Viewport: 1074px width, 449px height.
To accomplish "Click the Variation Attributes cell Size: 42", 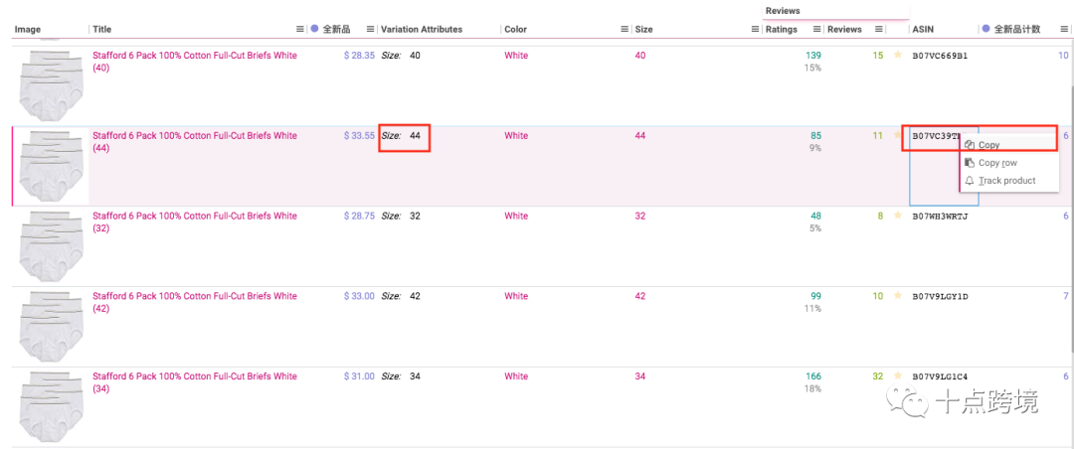I will (401, 296).
